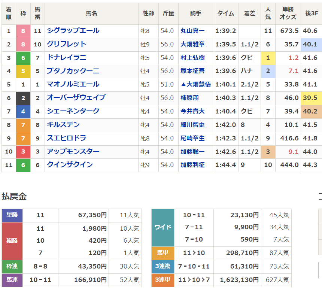Select the 67,350円 win payout
Image resolution: width=322 pixels, height=288 pixels.
click(x=92, y=215)
